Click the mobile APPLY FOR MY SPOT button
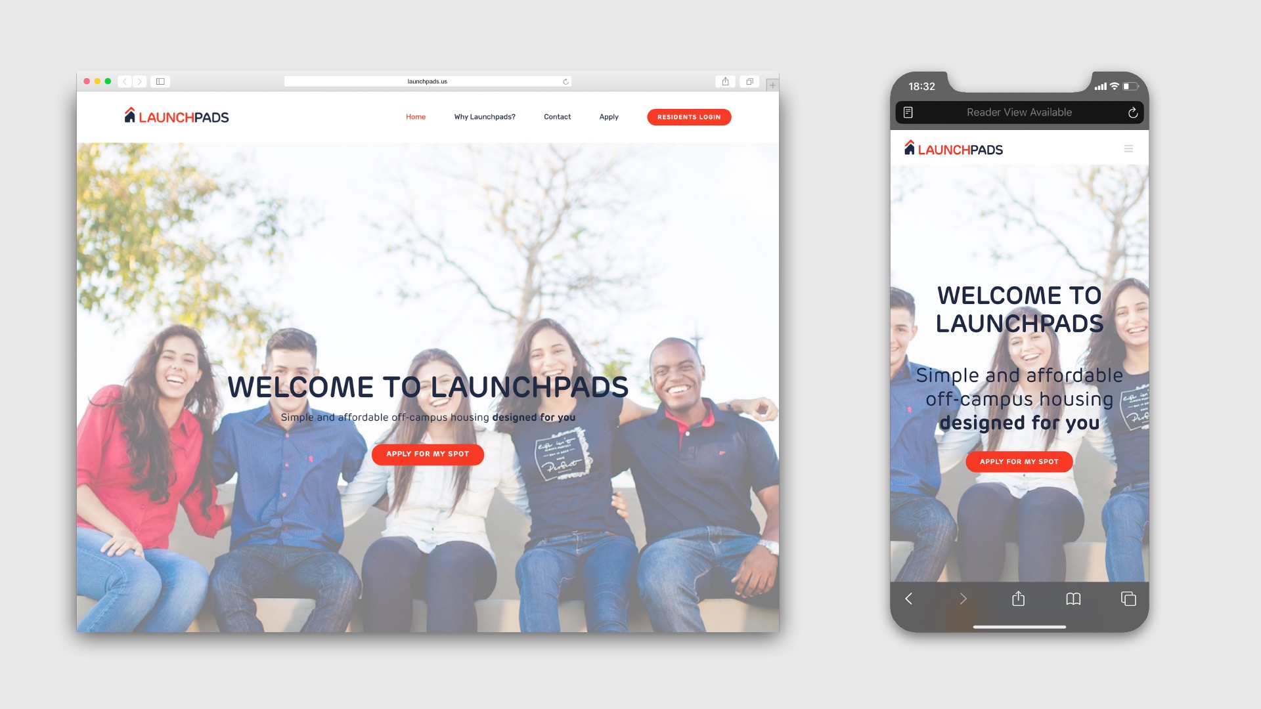 point(1020,461)
